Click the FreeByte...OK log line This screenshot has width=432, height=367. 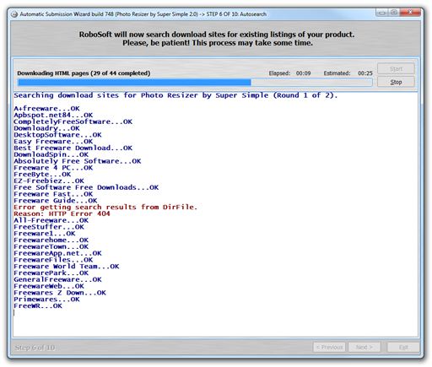click(42, 175)
